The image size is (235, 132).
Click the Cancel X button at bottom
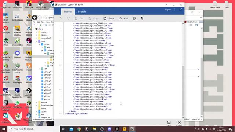pos(179,122)
